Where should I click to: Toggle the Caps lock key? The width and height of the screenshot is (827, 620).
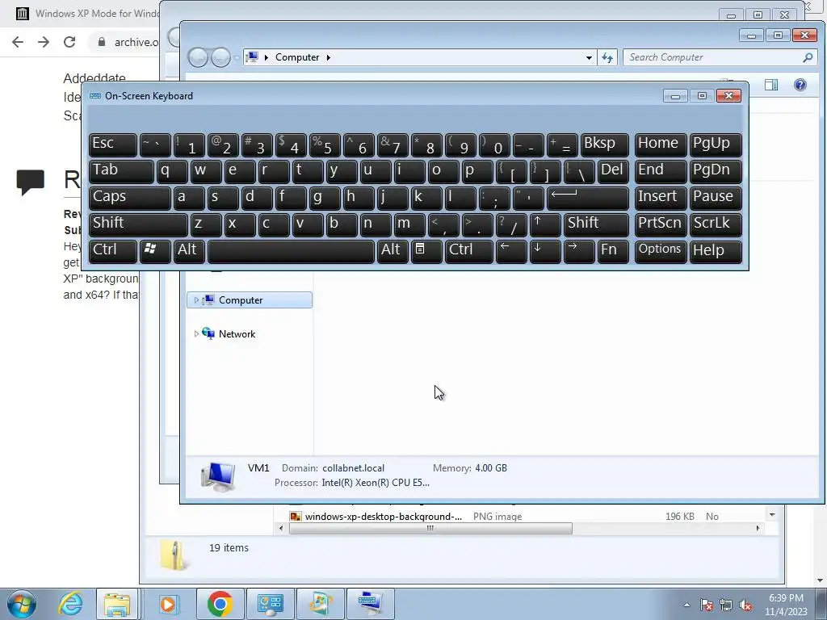[130, 198]
